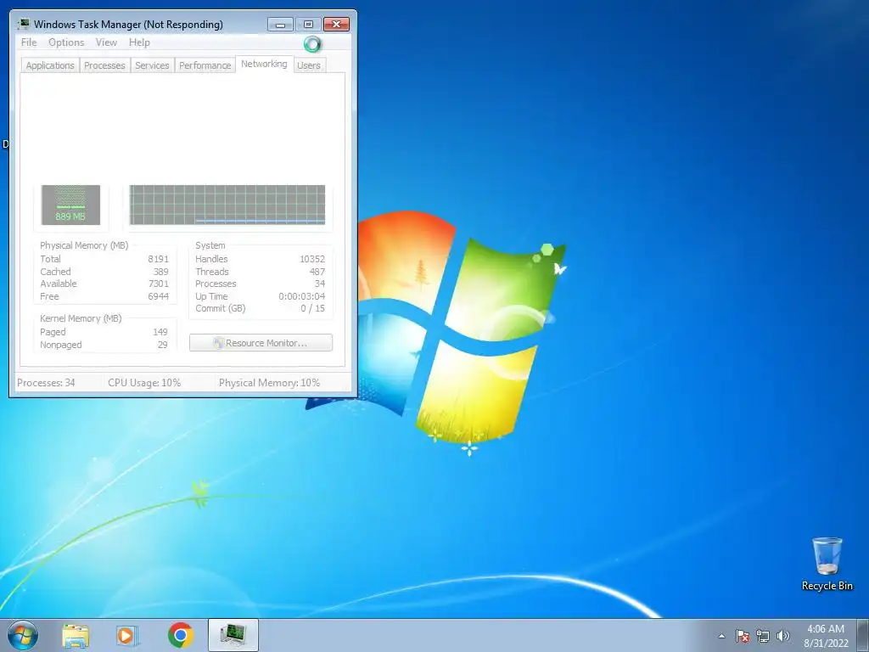This screenshot has width=869, height=652.
Task: Select the Cached memory value 389
Action: [x=160, y=272]
